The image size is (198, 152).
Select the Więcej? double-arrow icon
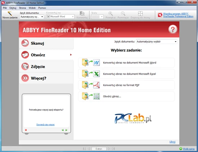25,78
